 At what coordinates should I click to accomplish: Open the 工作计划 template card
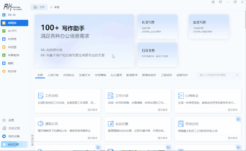pos(138,101)
